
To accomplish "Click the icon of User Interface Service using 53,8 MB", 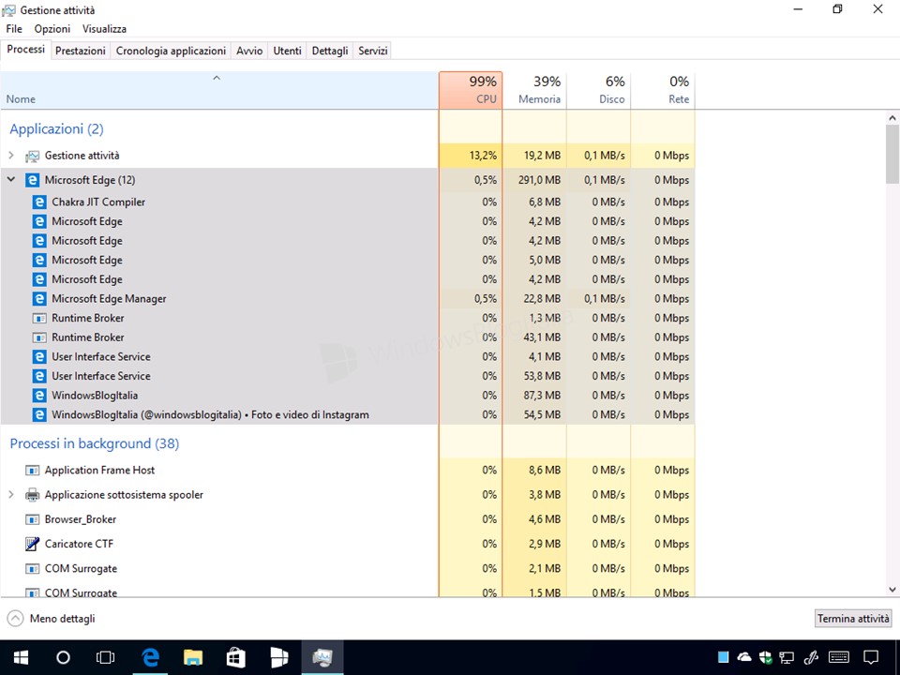I will pyautogui.click(x=39, y=377).
